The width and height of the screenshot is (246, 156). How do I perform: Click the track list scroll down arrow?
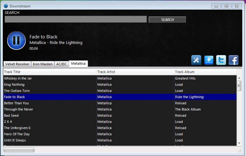(x=239, y=143)
